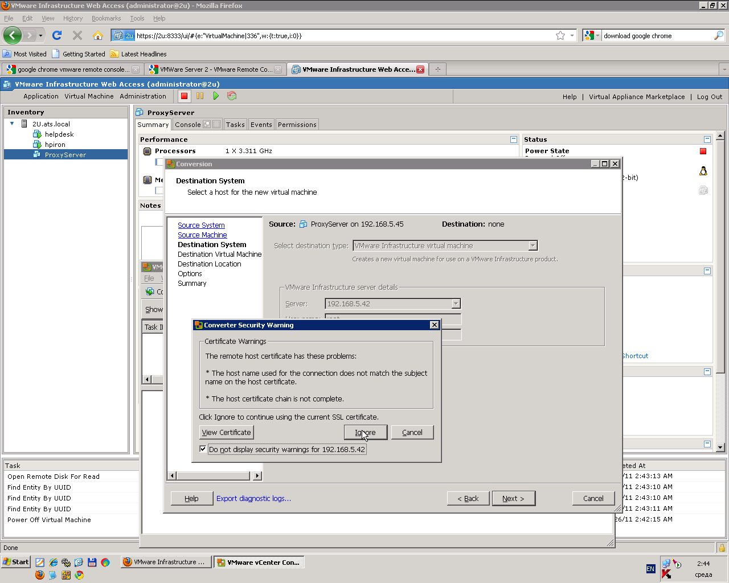Switch to the Tasks tab
729x583 pixels.
click(x=235, y=125)
